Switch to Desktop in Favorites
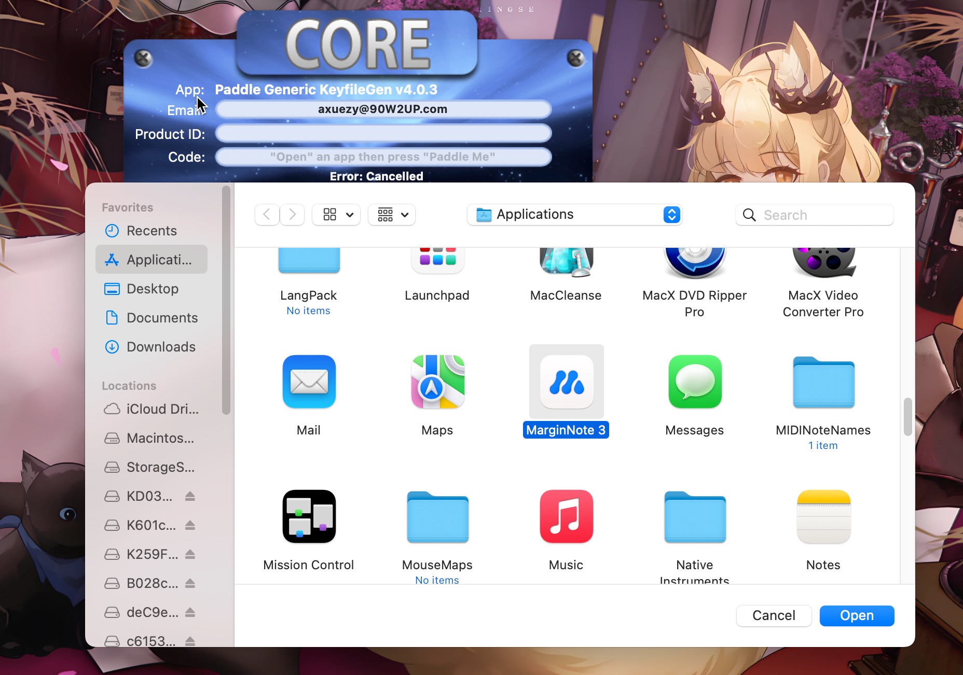This screenshot has height=675, width=963. pyautogui.click(x=153, y=289)
